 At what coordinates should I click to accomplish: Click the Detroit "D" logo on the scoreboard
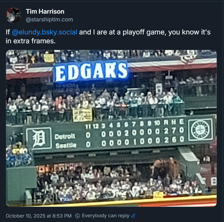(x=39, y=139)
